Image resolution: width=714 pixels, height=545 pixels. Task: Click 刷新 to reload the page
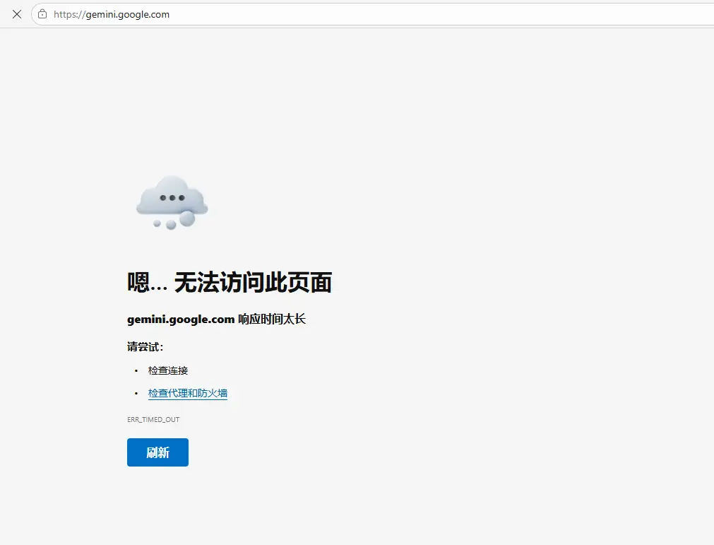157,452
